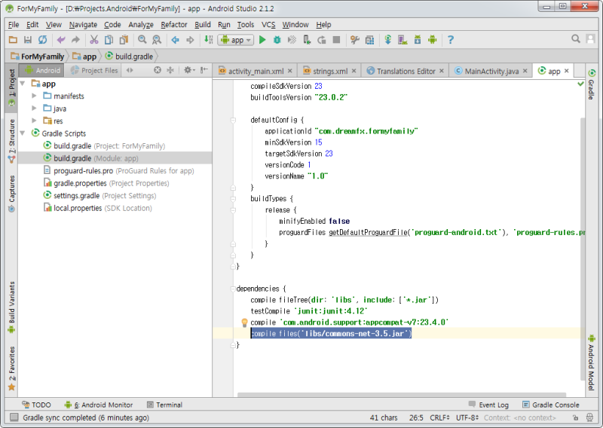This screenshot has height=428, width=603.
Task: Click the yellow lightbulb intention icon
Action: [x=244, y=323]
